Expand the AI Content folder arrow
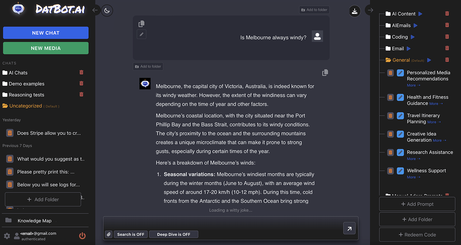Screen dimensions: 461x245 pos(420,14)
